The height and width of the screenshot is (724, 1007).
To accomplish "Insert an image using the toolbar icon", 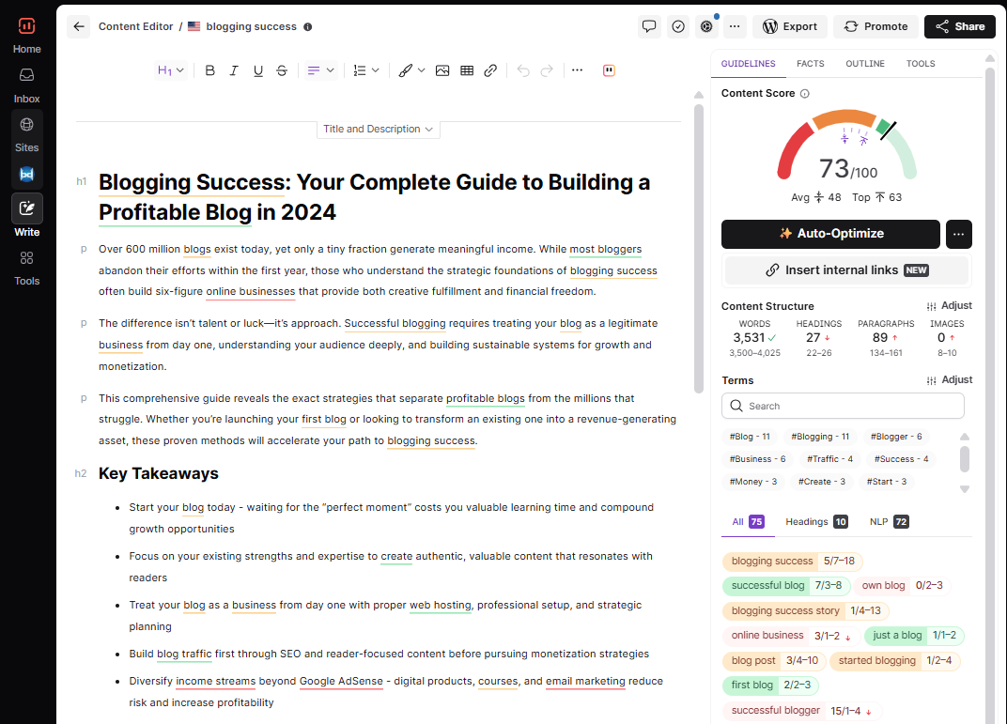I will (442, 69).
